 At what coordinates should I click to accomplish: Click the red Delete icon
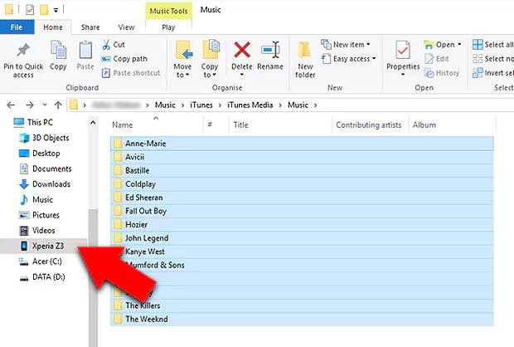(241, 51)
